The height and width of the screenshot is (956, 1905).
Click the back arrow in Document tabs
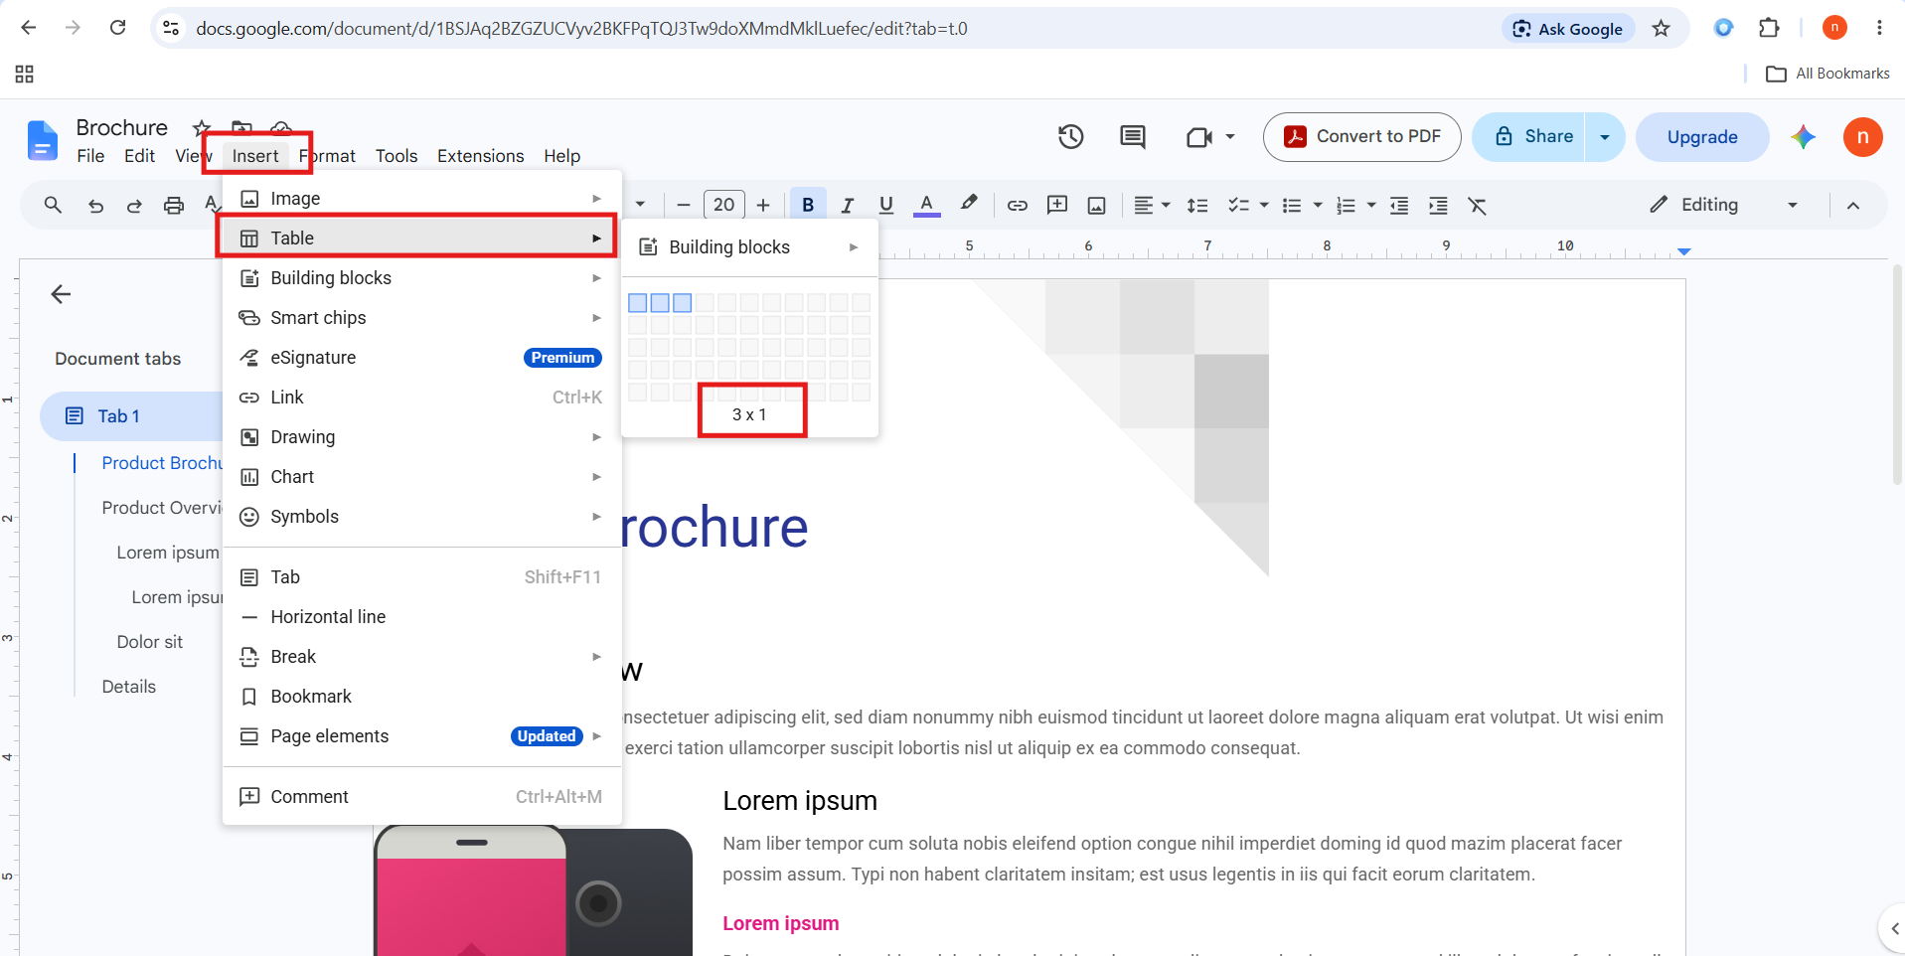point(61,294)
